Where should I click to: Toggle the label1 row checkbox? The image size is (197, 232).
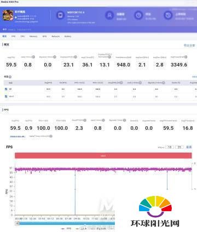point(6,96)
